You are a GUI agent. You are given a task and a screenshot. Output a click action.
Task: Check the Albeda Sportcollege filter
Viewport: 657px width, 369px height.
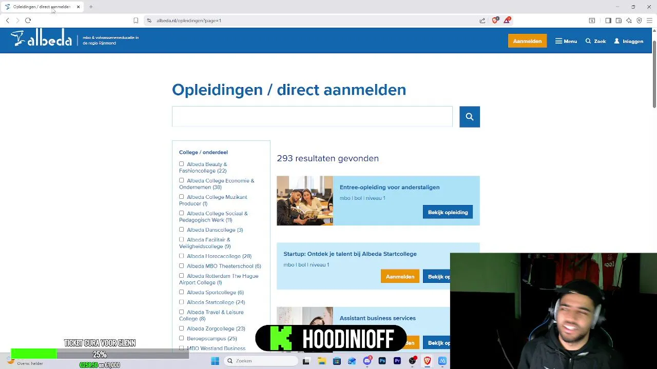click(181, 292)
